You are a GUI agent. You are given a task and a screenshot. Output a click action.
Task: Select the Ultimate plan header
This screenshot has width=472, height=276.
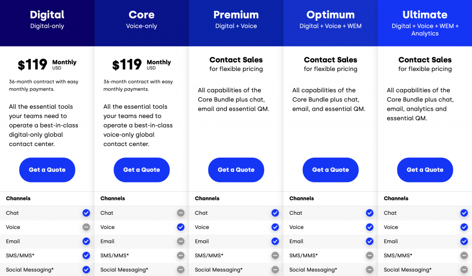coord(425,15)
